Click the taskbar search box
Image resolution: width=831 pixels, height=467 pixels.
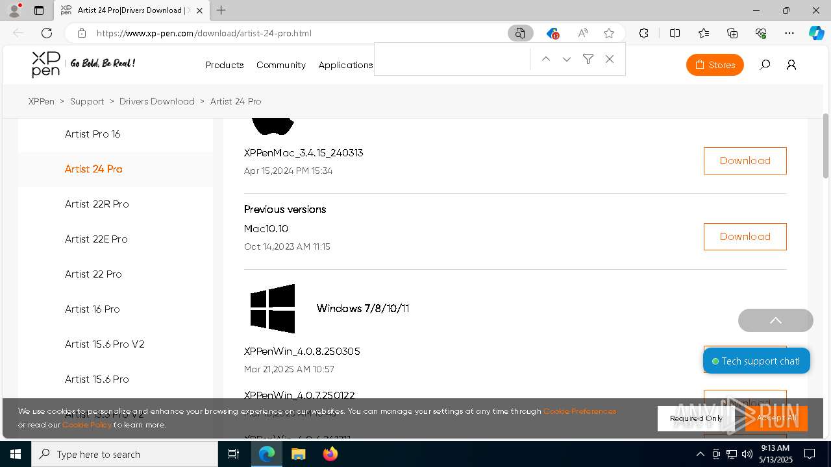[125, 455]
